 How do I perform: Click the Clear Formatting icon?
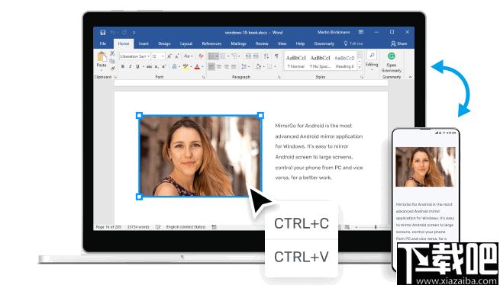(x=201, y=56)
